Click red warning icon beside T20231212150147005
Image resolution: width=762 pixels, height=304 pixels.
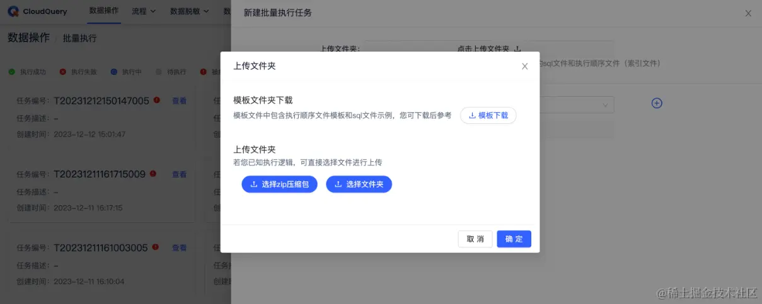156,99
